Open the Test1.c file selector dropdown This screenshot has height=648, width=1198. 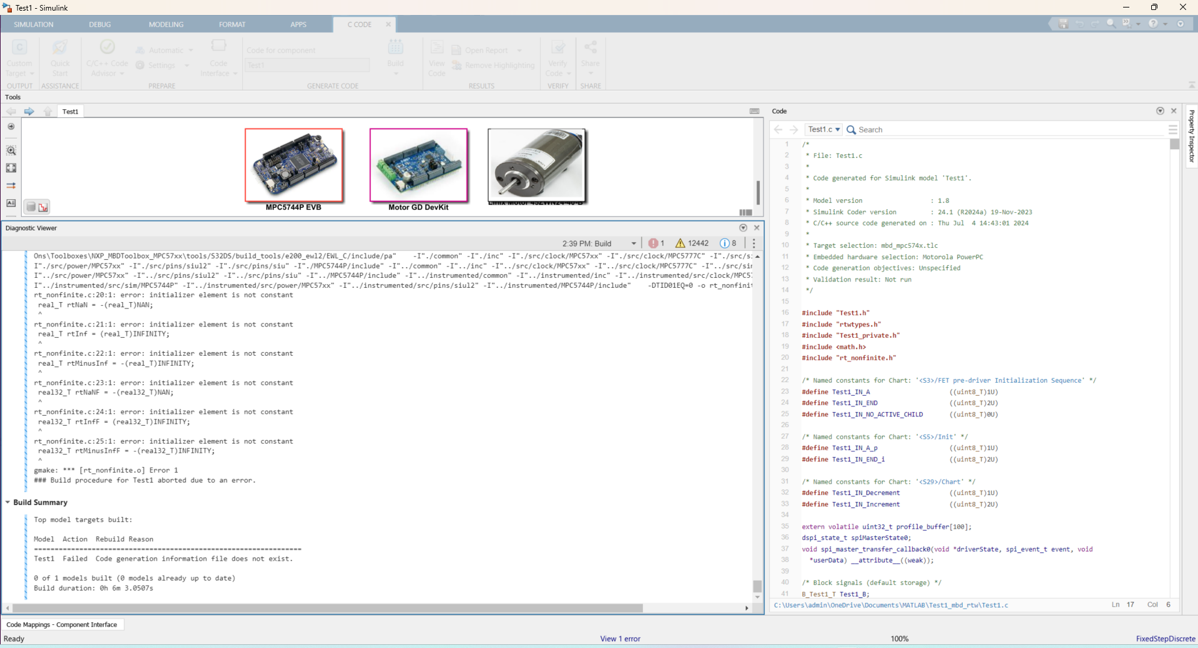pos(823,129)
